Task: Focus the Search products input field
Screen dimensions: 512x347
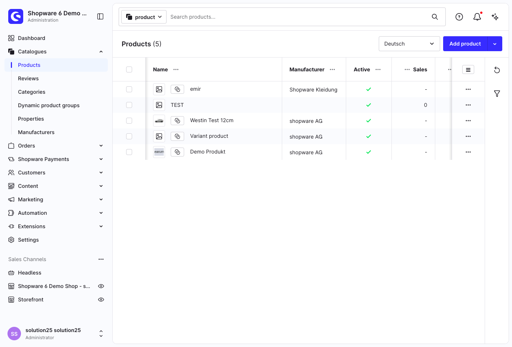Action: [x=298, y=17]
